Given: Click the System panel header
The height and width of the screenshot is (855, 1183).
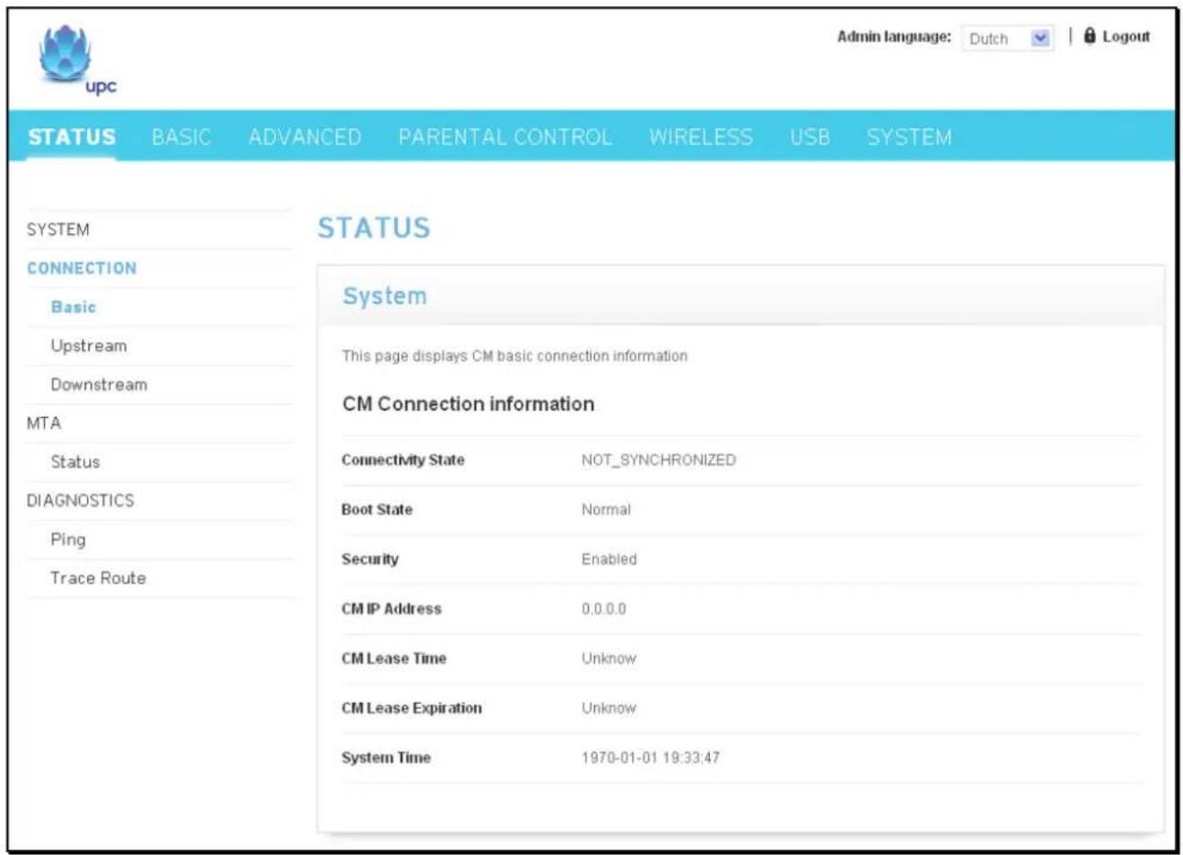Looking at the screenshot, I should pyautogui.click(x=740, y=296).
